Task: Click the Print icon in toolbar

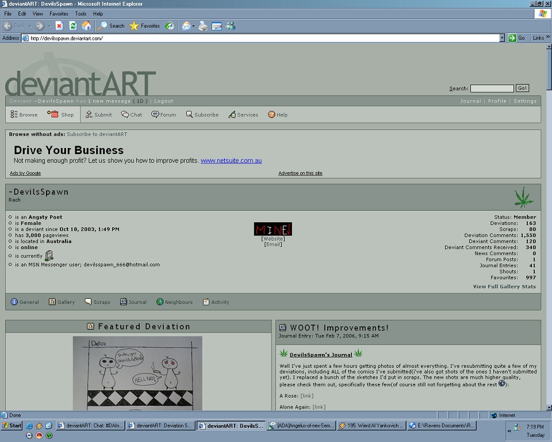Action: (203, 26)
